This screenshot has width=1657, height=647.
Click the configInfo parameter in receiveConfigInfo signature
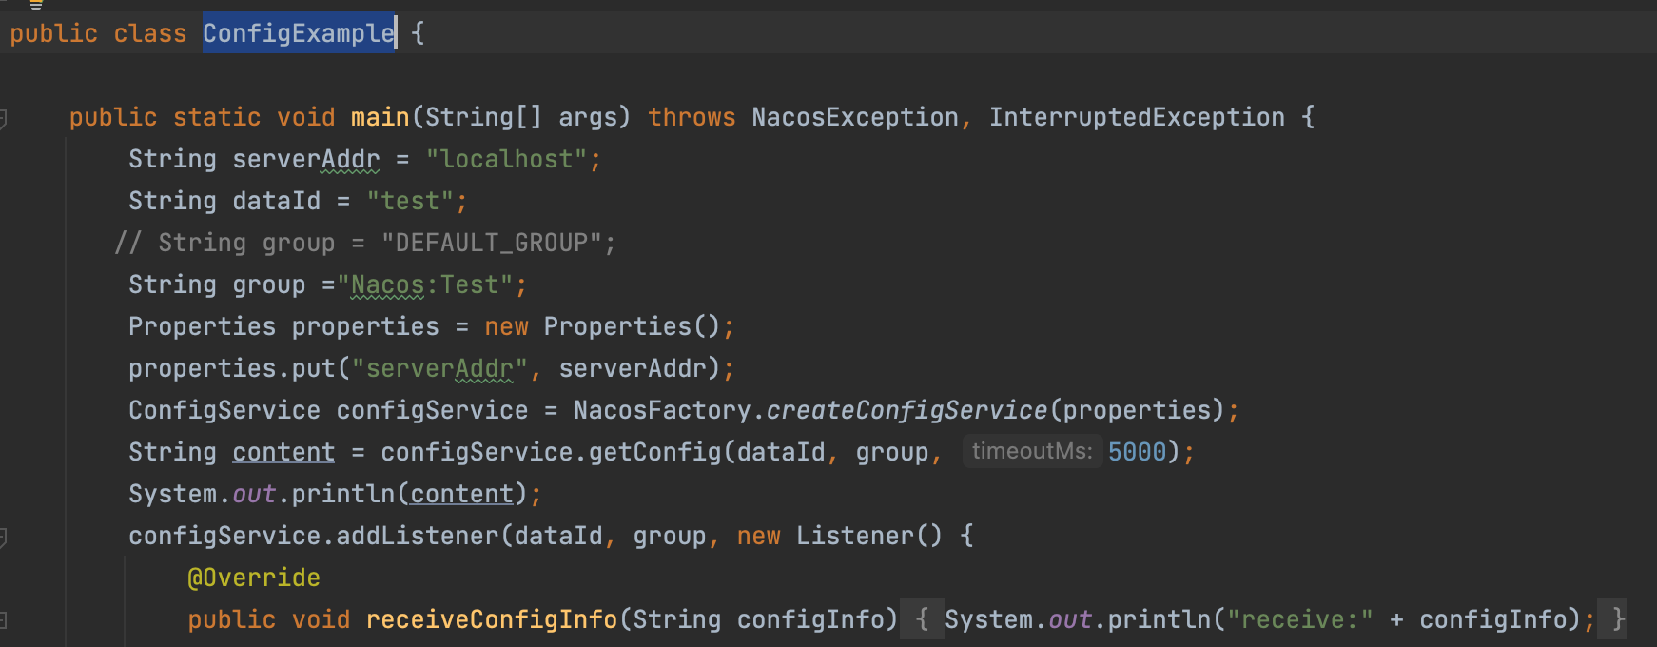(810, 619)
